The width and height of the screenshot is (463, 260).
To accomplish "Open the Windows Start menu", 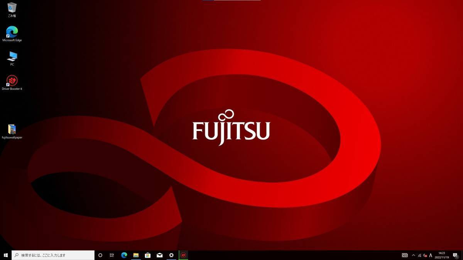I will coord(6,255).
